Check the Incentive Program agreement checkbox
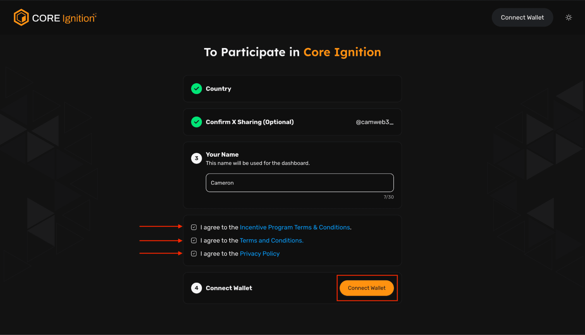The image size is (585, 335). click(194, 227)
